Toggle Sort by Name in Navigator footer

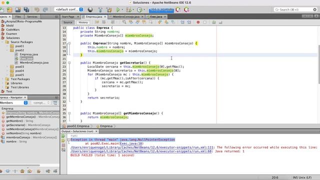point(48,171)
